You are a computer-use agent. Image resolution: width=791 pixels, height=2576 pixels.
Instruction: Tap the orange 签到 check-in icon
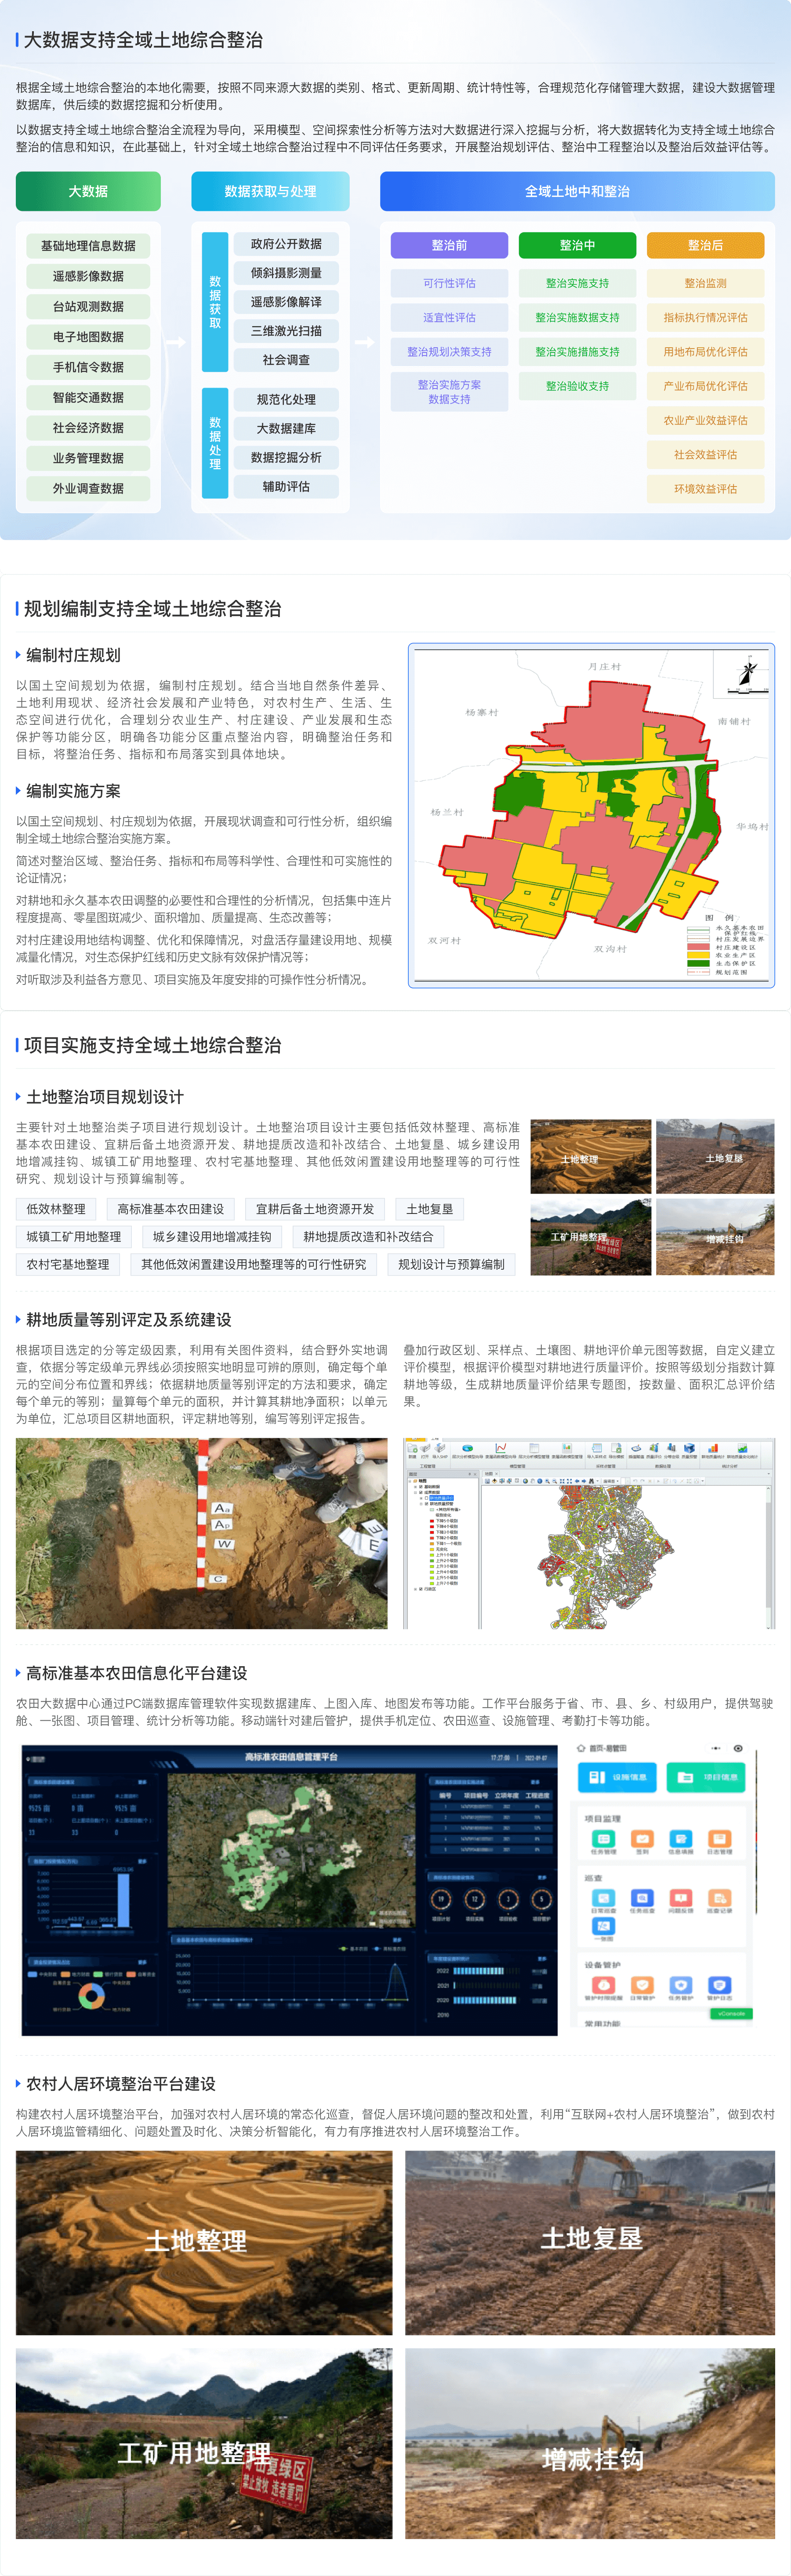click(642, 1838)
